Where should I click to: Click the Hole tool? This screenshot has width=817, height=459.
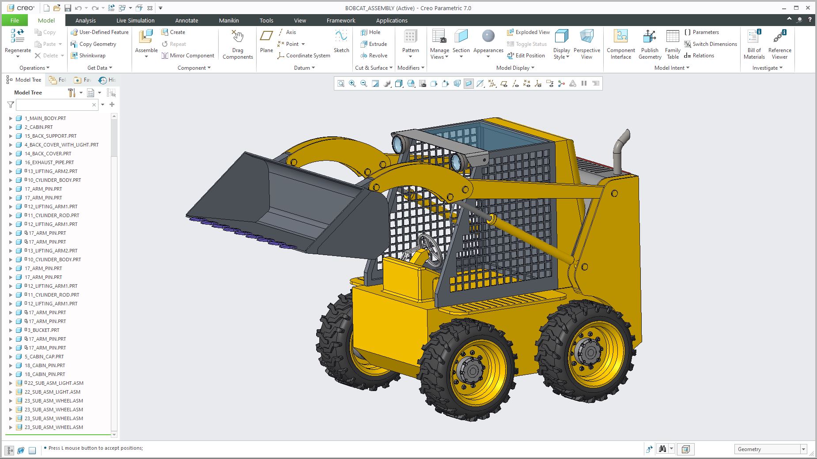pyautogui.click(x=370, y=32)
